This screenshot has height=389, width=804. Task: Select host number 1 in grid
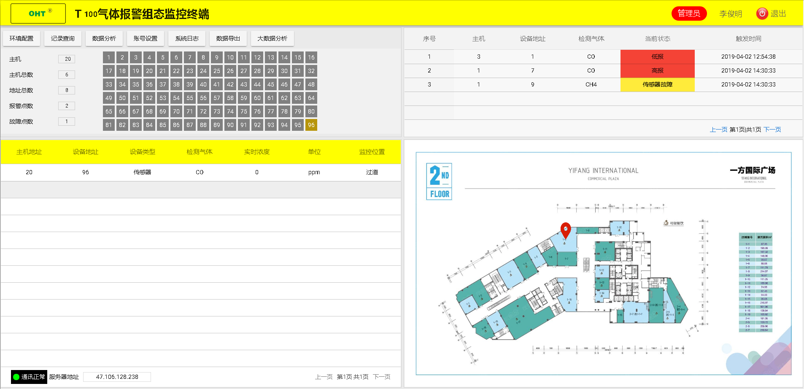tap(109, 57)
